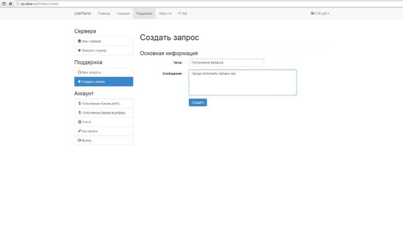
Task: Open Пополнение баланса (unitpay) in the sidebar
Action: coord(103,113)
